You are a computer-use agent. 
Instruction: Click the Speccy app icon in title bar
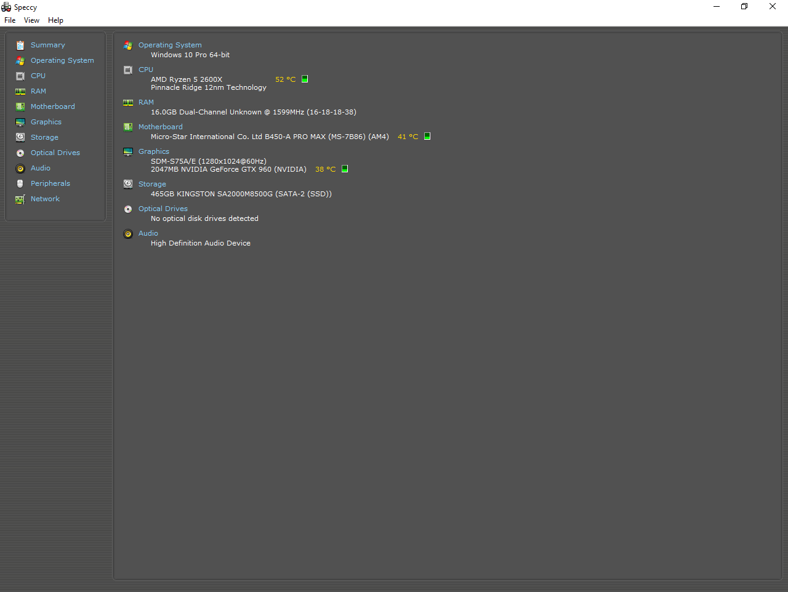coord(6,7)
